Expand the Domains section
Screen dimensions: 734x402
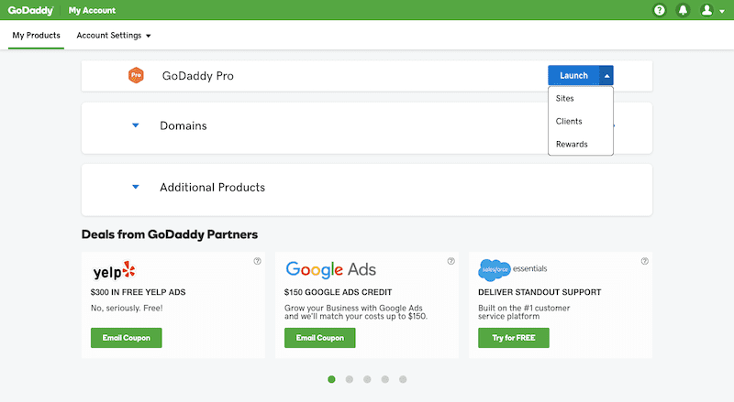click(135, 125)
